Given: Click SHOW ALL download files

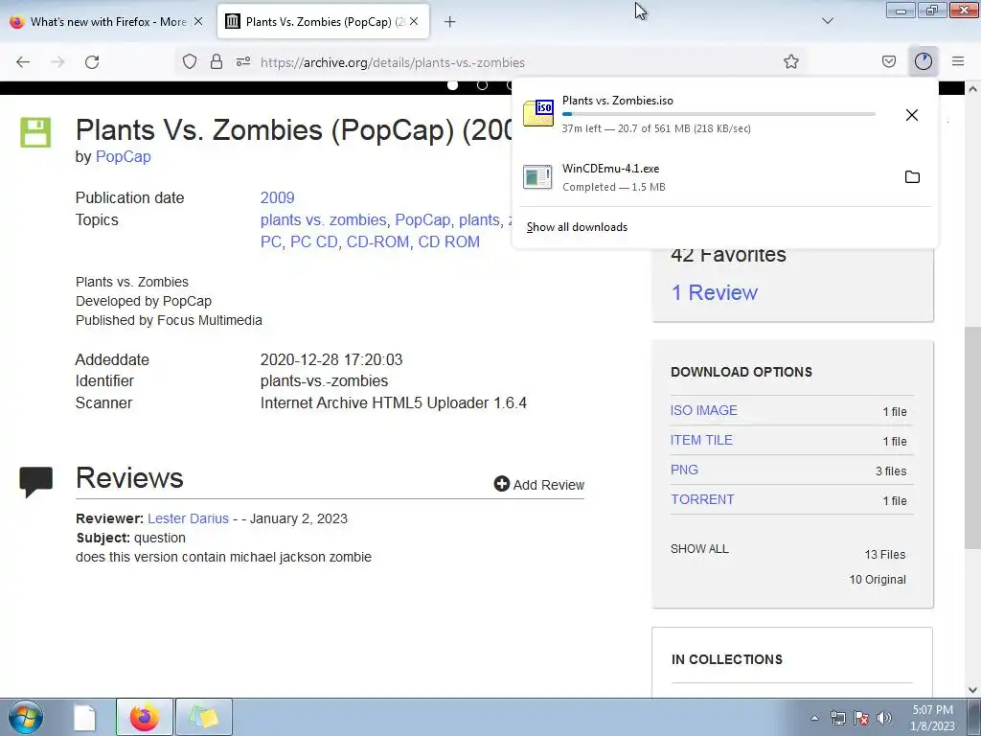Looking at the screenshot, I should tap(699, 549).
